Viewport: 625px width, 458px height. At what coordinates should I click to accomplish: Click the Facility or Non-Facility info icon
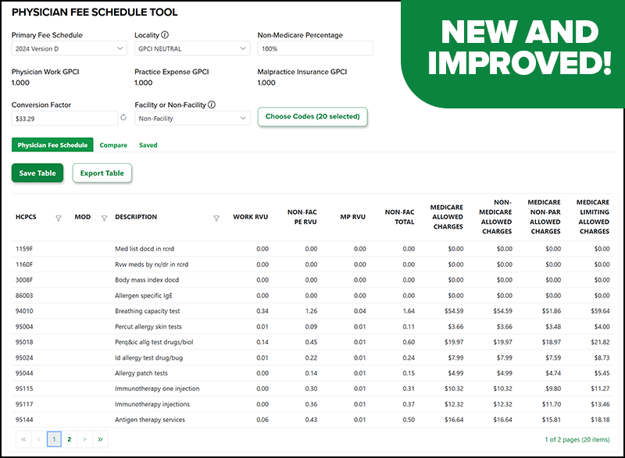(212, 105)
